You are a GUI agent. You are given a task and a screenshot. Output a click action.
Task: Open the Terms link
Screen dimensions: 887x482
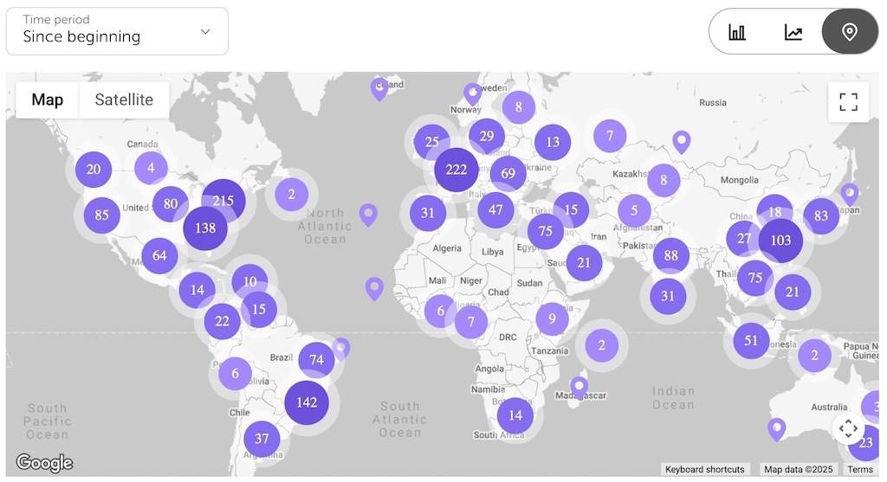click(x=860, y=469)
